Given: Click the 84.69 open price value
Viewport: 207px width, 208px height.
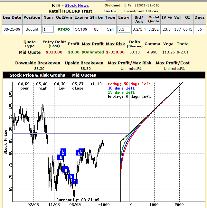Looking at the screenshot, I should (24, 84).
